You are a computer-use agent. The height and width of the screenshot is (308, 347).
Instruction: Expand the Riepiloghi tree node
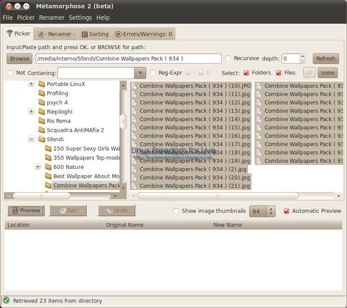click(x=32, y=111)
